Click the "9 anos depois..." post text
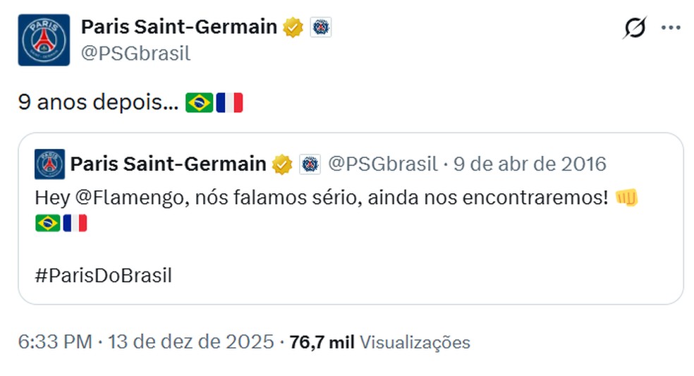This screenshot has height=376, width=694. pos(99,103)
